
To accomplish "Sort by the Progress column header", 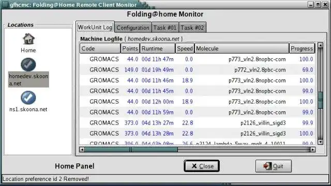I will pyautogui.click(x=302, y=48).
